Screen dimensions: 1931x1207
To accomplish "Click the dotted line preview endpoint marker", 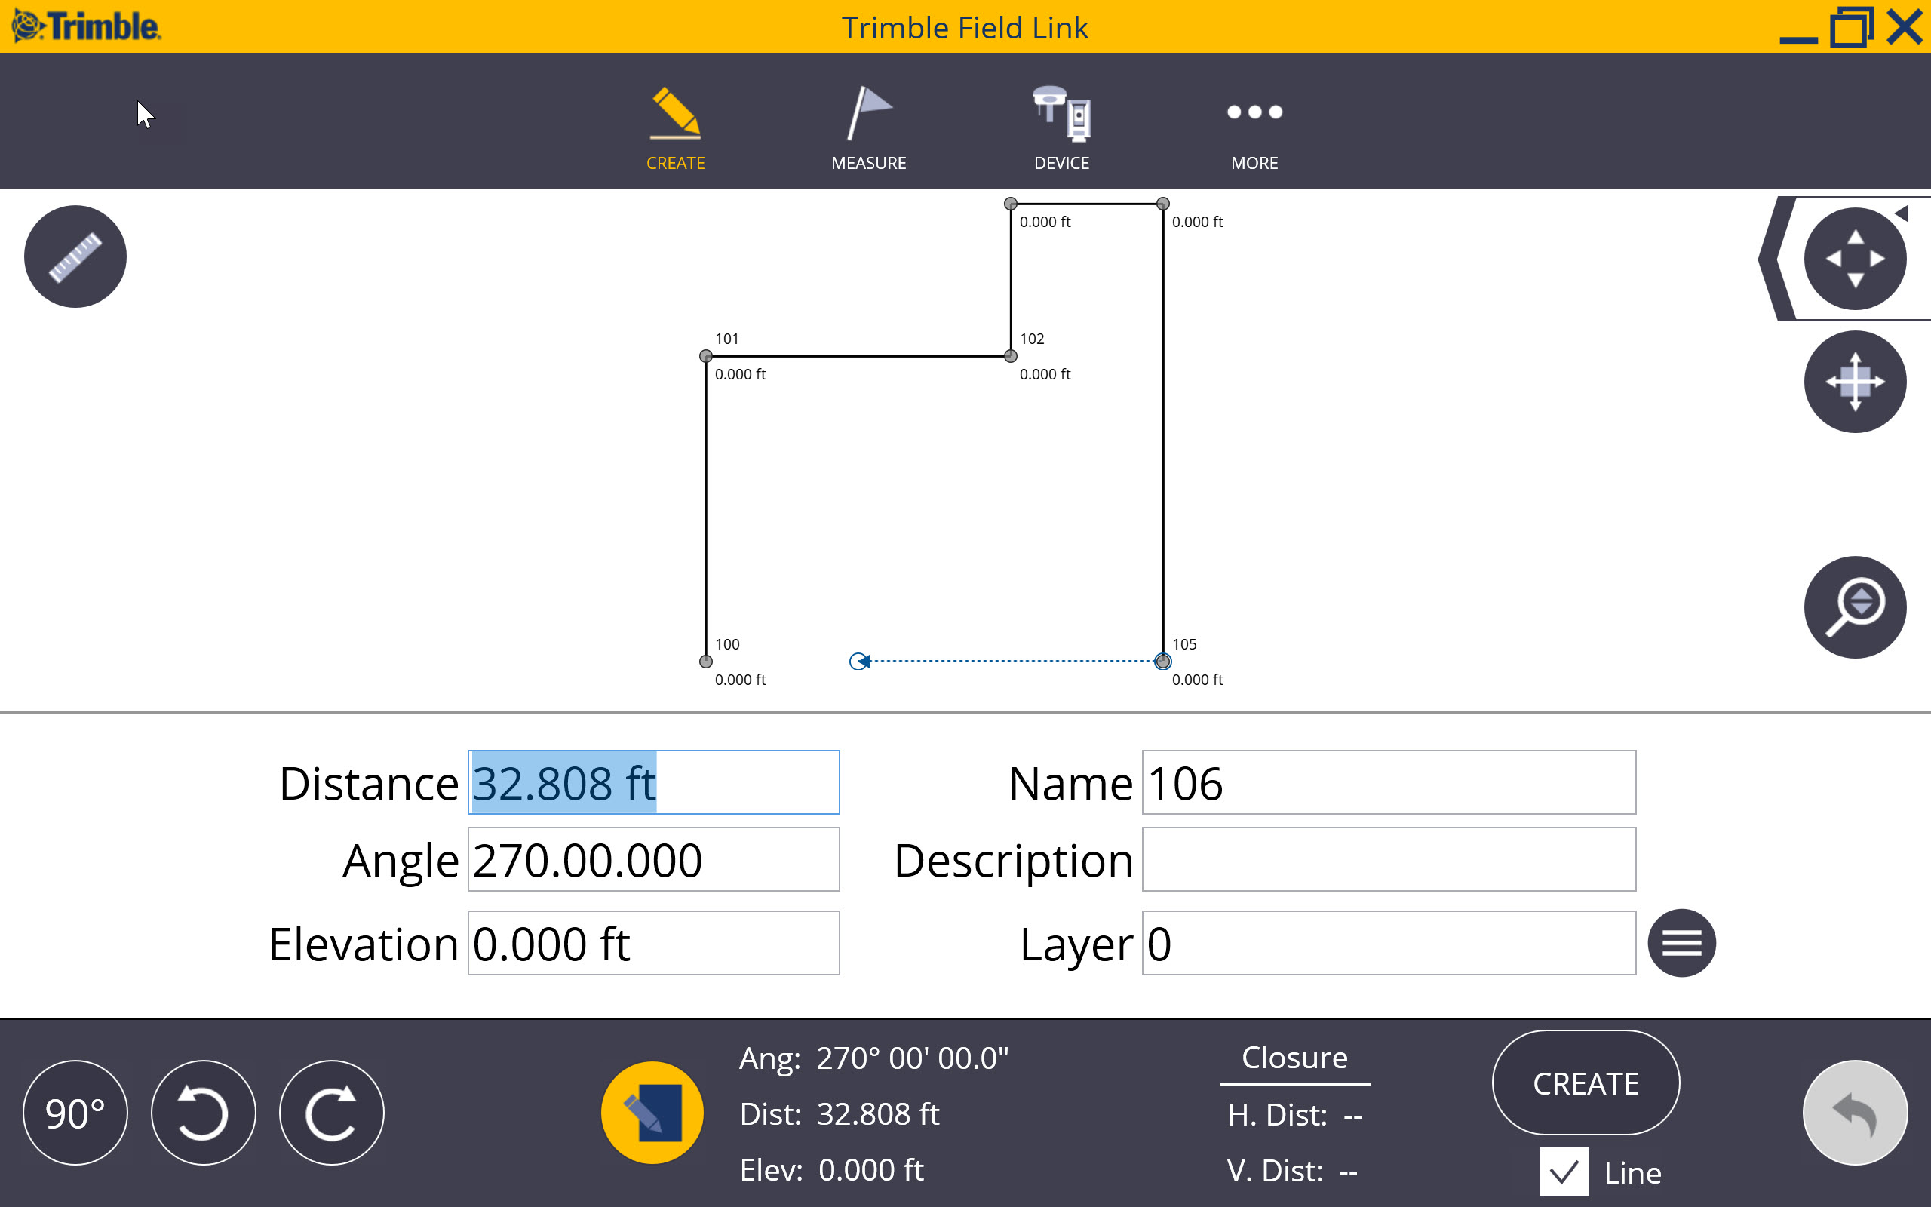I will (x=858, y=661).
